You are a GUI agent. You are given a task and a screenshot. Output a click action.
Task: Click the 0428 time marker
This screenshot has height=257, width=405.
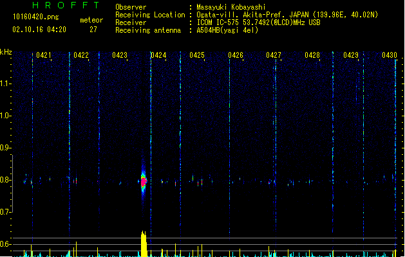pos(312,55)
